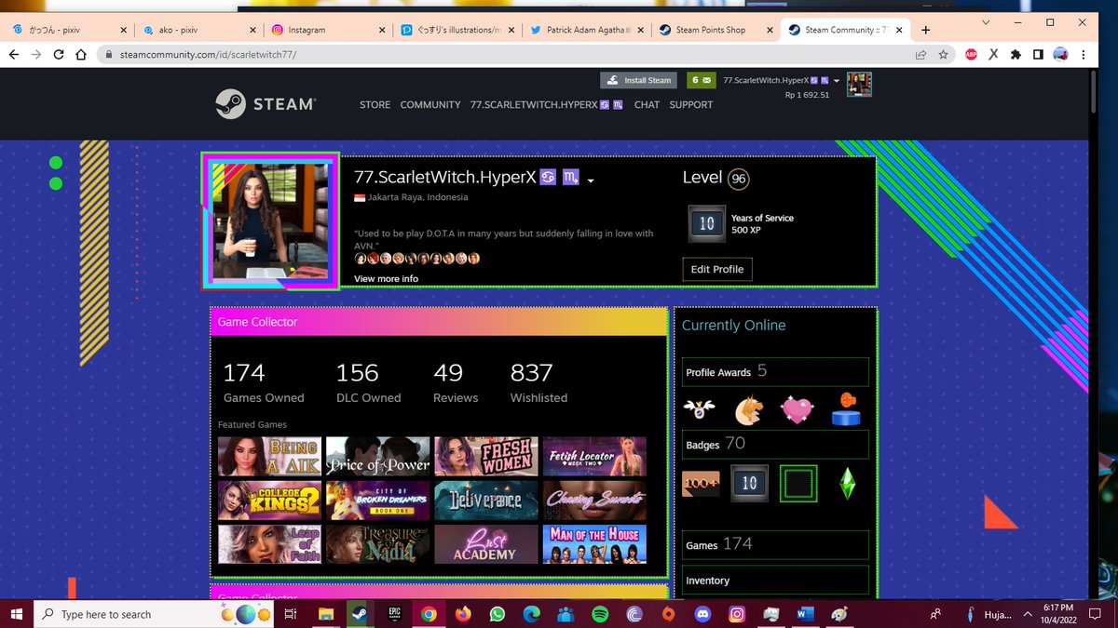Open the Chrome three-dot menu

[x=1084, y=55]
